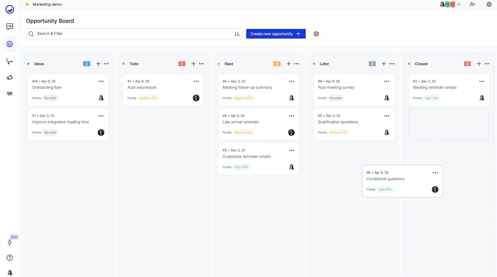Open the Late arrival reminder card

click(x=259, y=124)
